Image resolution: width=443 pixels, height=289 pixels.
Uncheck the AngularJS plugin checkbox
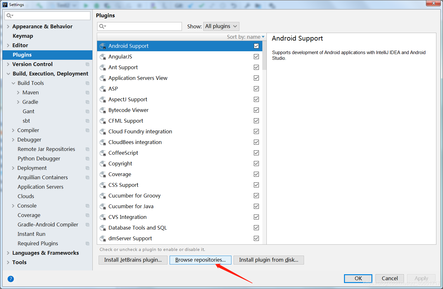point(256,57)
